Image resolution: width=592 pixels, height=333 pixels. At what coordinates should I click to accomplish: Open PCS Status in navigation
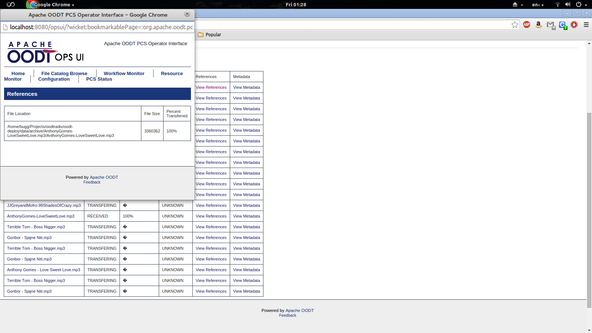click(99, 79)
